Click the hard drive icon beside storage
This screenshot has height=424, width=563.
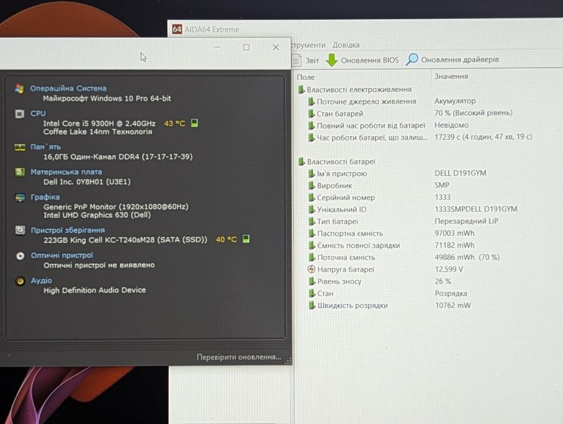coord(20,230)
